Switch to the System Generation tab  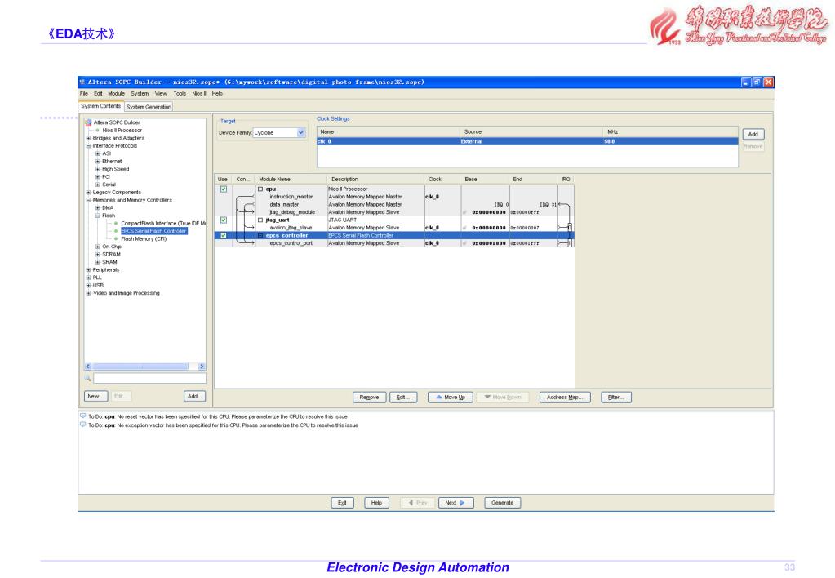click(x=149, y=107)
